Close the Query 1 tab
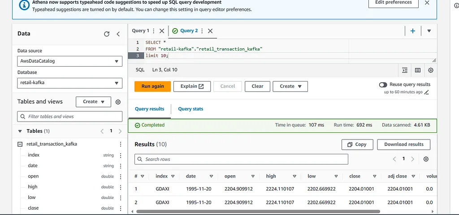Screen dimensions: 459x215 pos(161,31)
